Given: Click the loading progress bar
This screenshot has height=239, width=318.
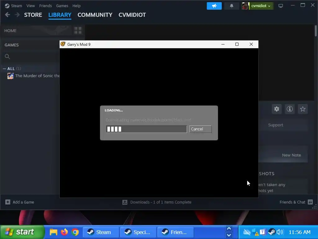Looking at the screenshot, I should point(146,129).
